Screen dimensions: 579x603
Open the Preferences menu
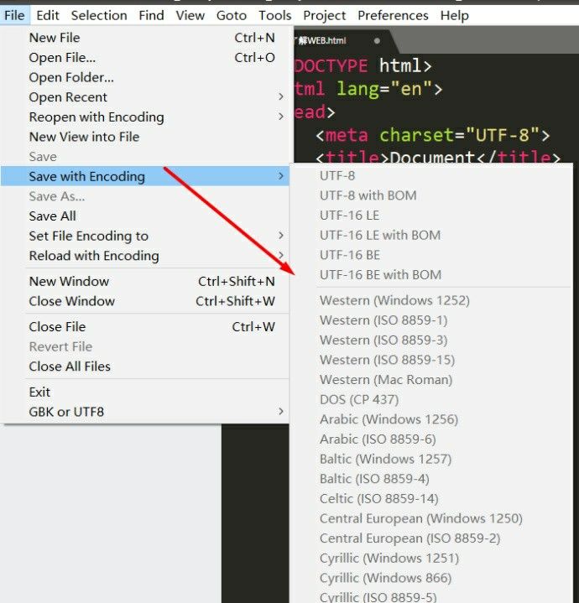[393, 15]
